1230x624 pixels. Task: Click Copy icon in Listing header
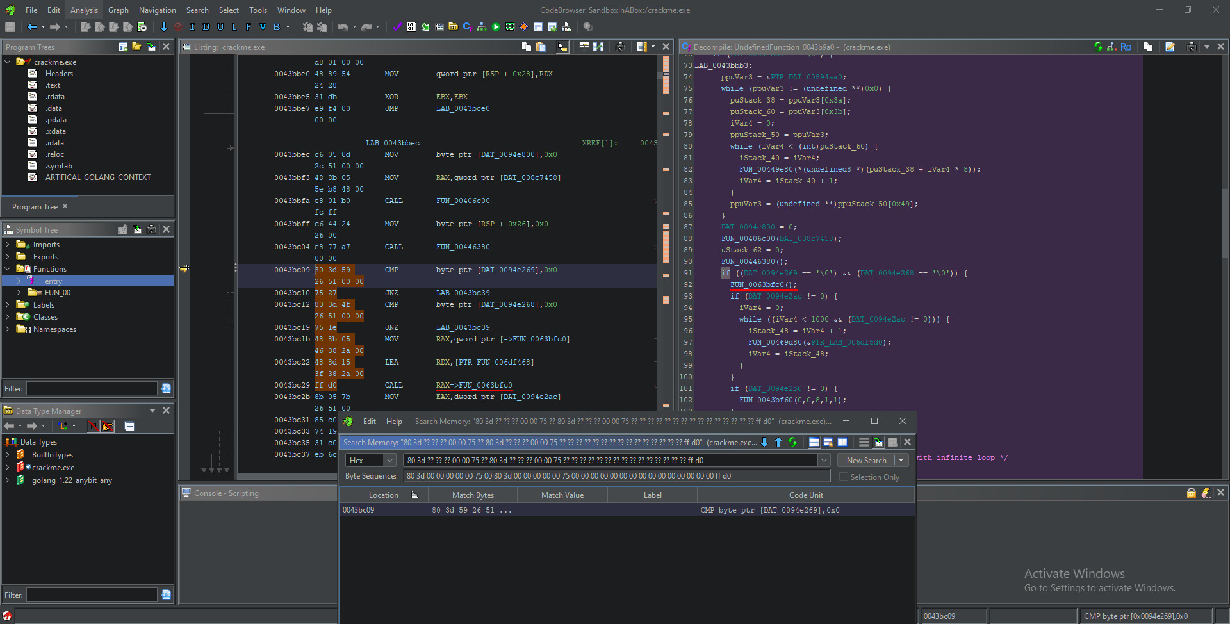coord(527,47)
